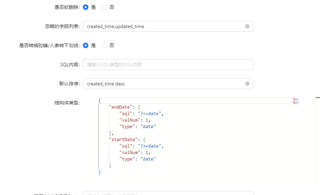
Task: Click the "type" line under startDate
Action: 137,159
